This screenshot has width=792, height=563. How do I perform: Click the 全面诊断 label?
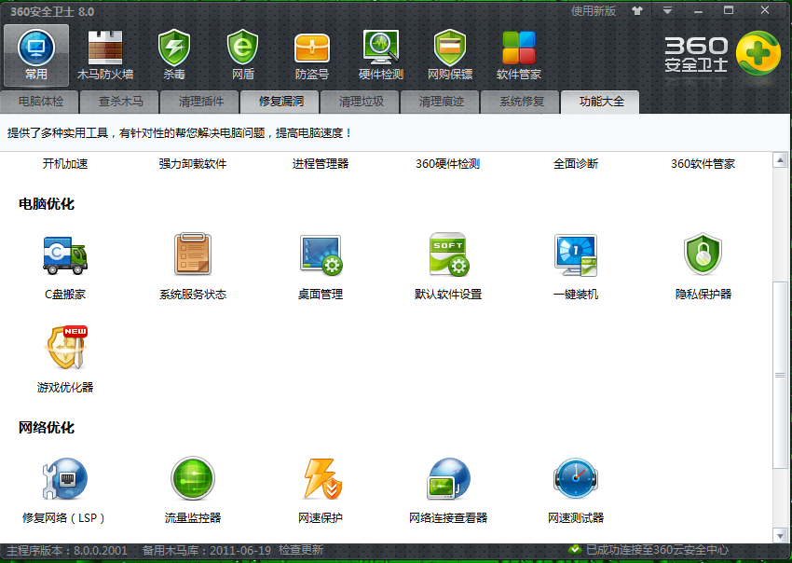tap(576, 164)
